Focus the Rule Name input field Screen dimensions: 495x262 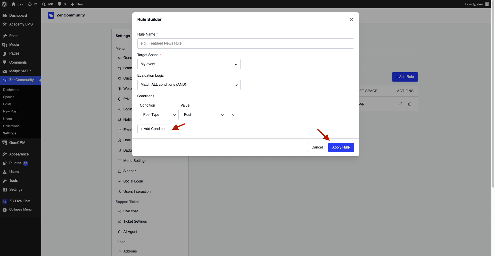click(245, 43)
